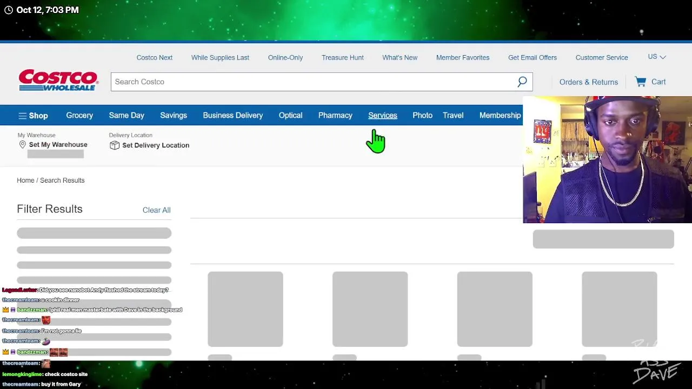Open Orders & Returns
This screenshot has height=389, width=692.
pos(589,82)
